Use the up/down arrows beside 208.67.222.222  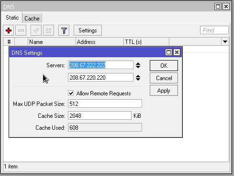138,65
